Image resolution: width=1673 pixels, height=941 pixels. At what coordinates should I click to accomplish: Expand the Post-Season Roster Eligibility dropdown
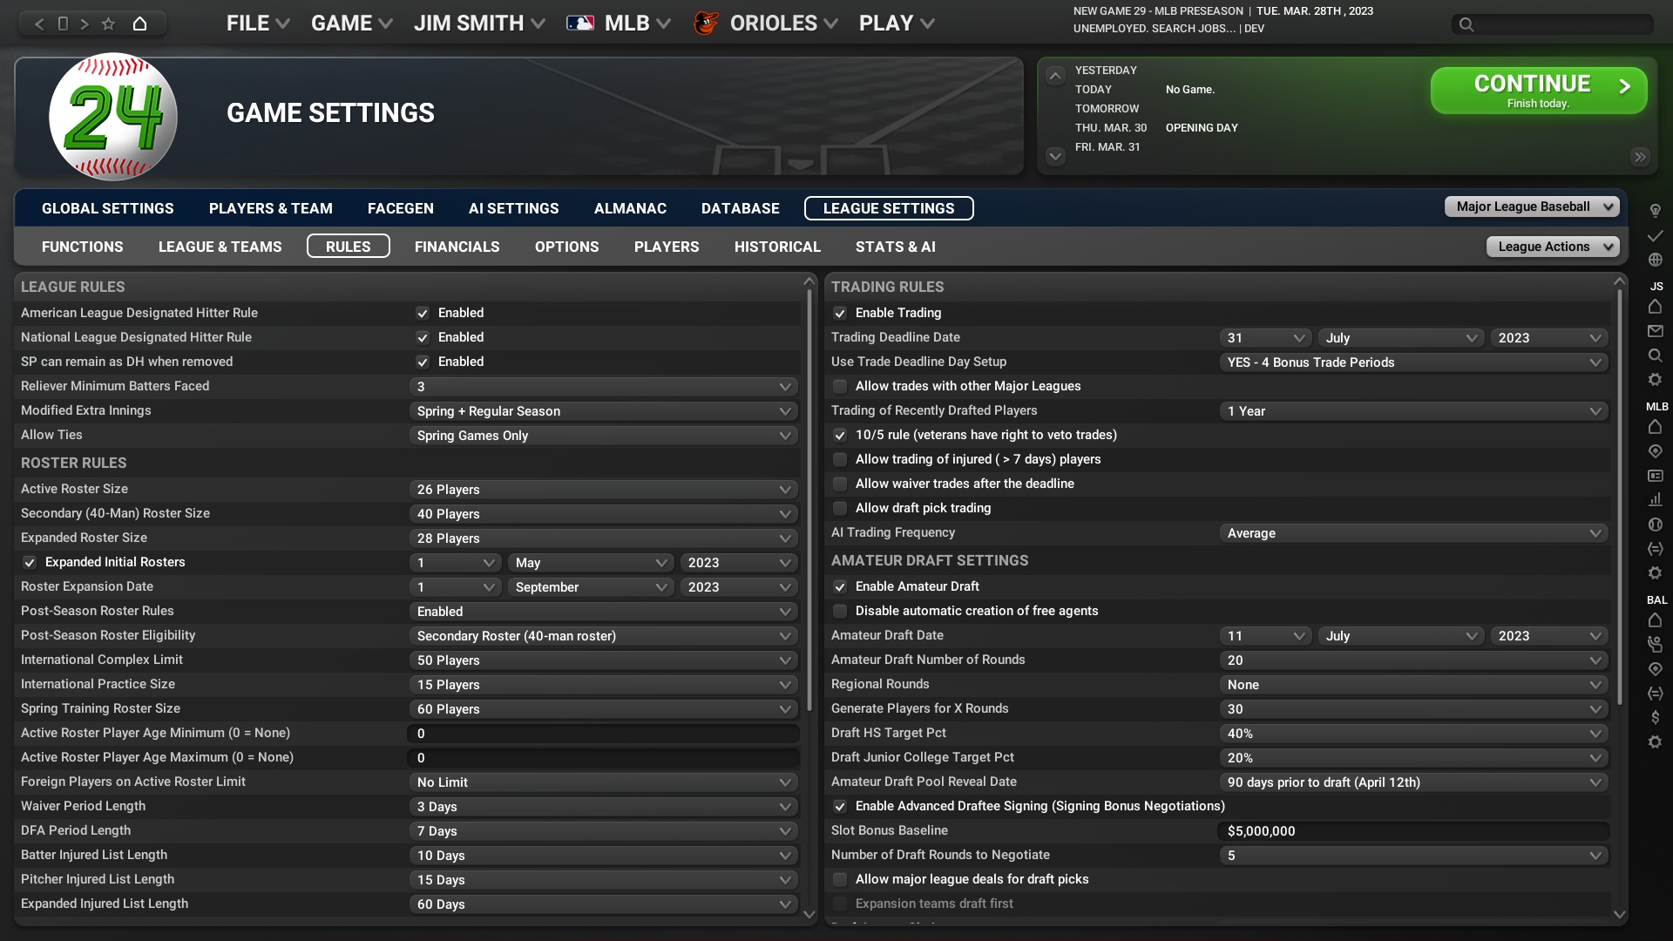point(785,635)
